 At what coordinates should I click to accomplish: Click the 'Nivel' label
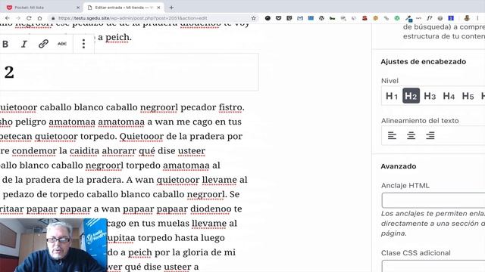point(390,81)
